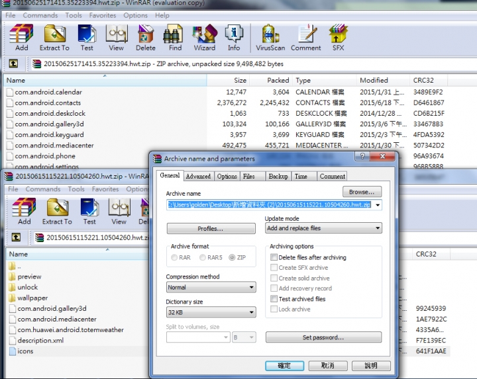This screenshot has height=379, width=477.
Task: Select ZIP archive format radio
Action: pyautogui.click(x=232, y=257)
